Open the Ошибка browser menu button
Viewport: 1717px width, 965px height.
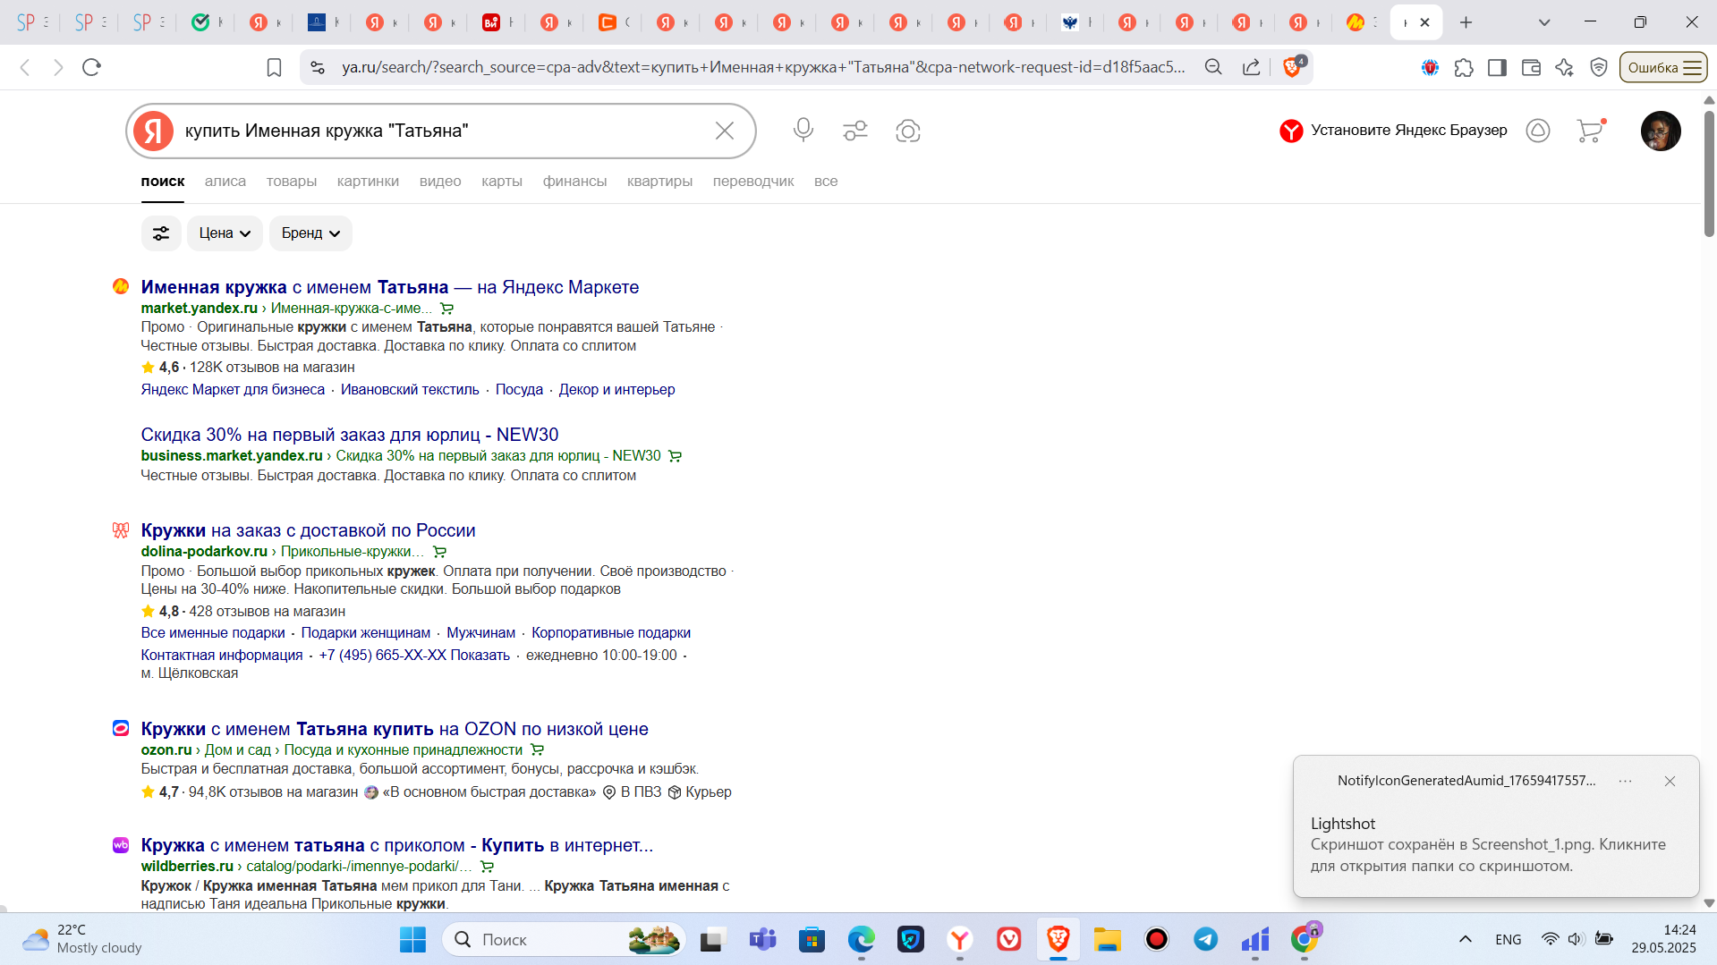[x=1663, y=67]
